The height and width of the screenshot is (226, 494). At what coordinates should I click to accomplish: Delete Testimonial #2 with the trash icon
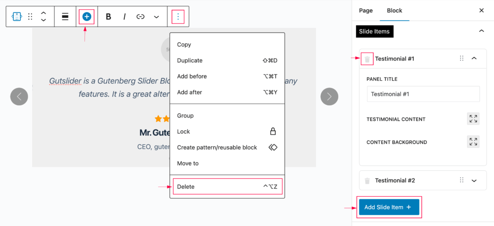[x=367, y=181]
